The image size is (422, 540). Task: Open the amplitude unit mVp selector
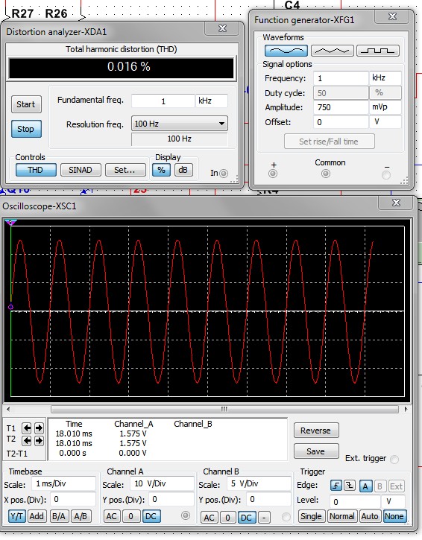385,107
